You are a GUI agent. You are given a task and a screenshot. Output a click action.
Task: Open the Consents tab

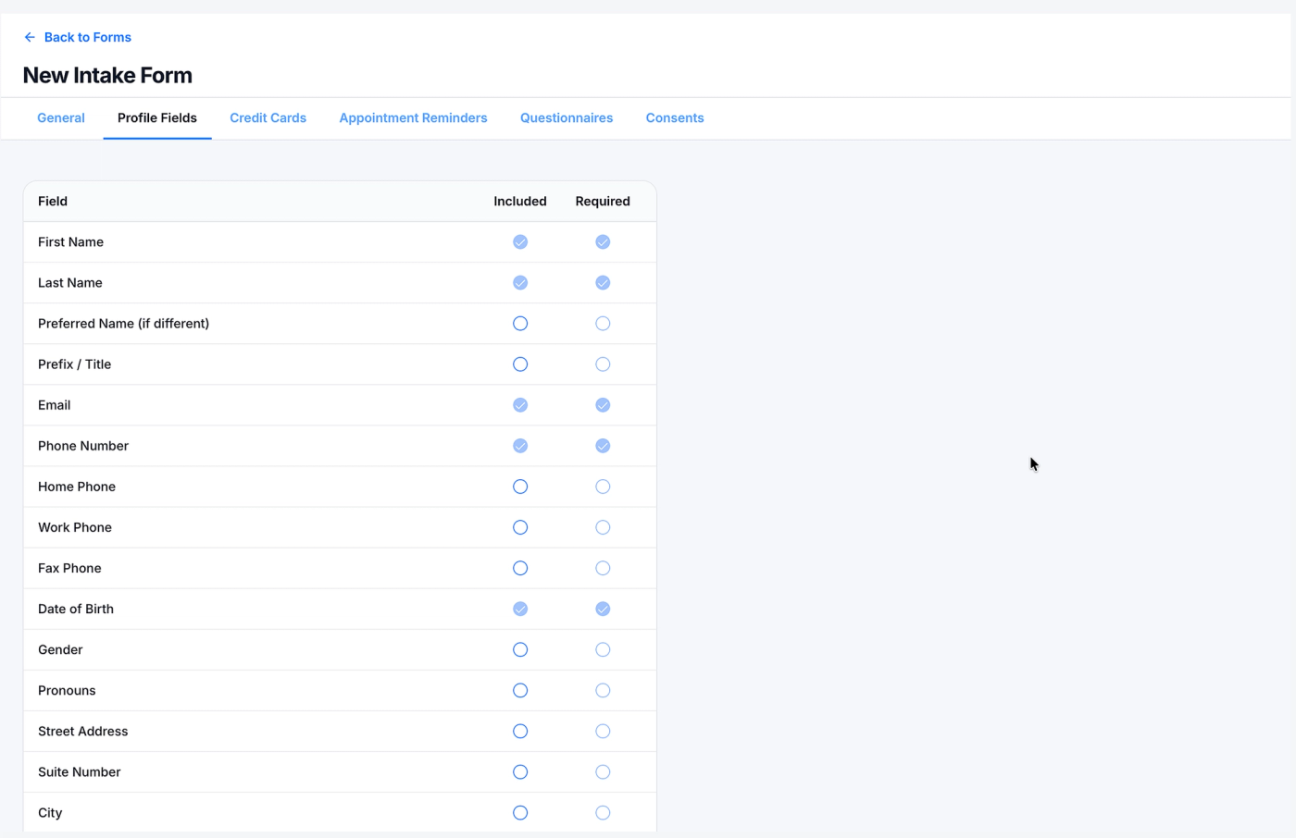pyautogui.click(x=675, y=117)
